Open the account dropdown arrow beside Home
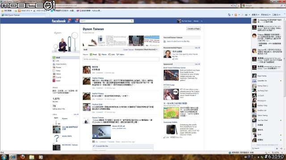The width and height of the screenshot is (286, 160). point(202,21)
